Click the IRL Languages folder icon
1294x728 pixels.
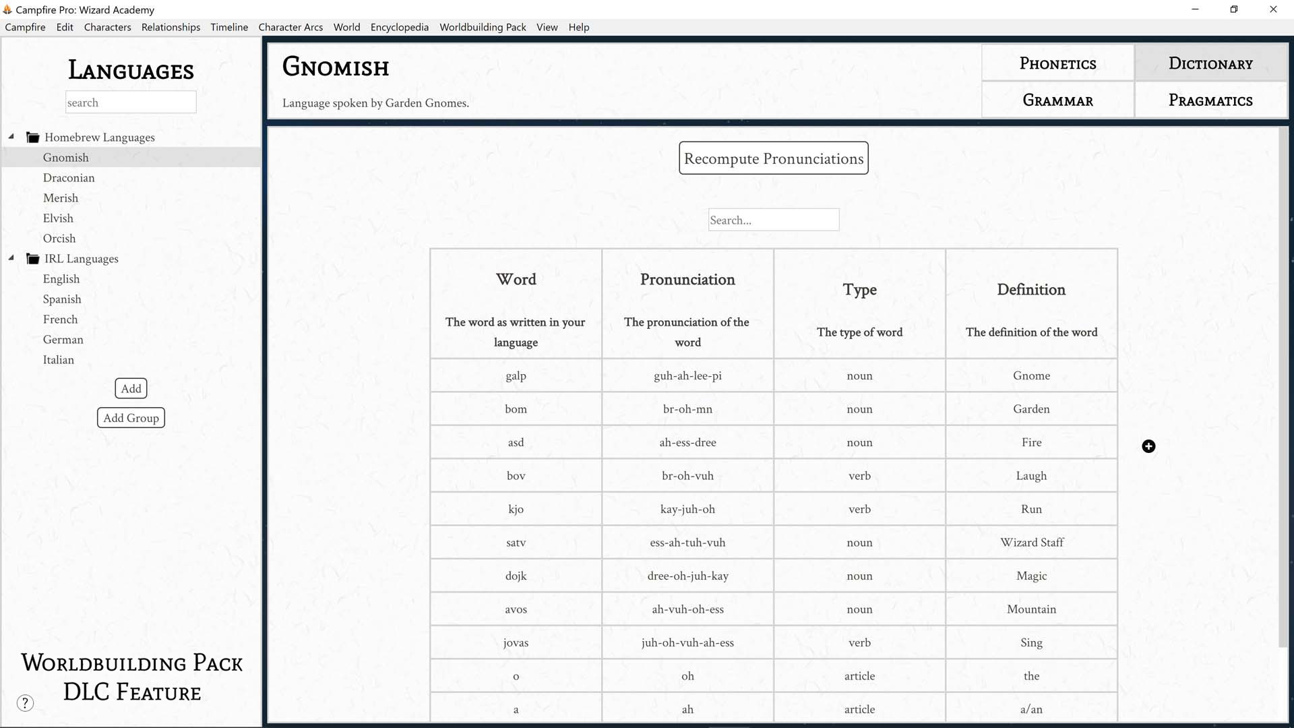[32, 258]
